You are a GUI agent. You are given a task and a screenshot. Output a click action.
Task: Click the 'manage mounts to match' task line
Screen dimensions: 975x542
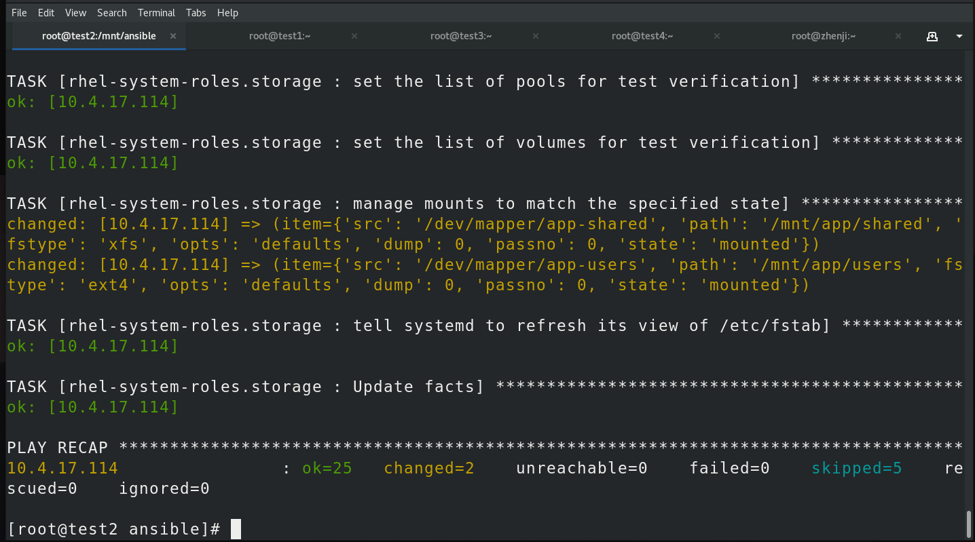click(485, 204)
